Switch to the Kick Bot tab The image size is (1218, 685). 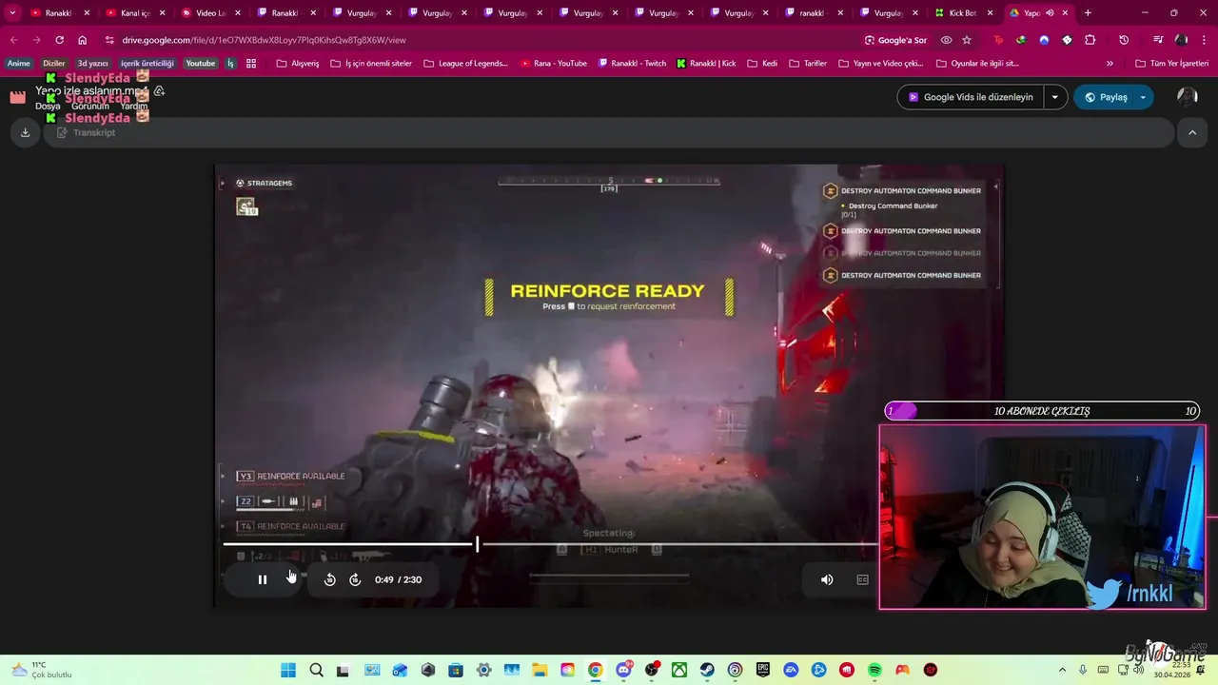[963, 13]
